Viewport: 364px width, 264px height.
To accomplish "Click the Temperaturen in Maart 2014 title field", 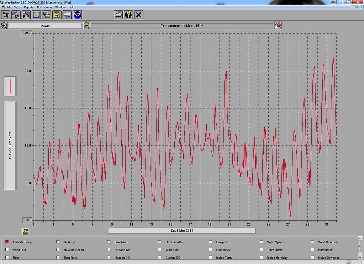I will [x=182, y=26].
